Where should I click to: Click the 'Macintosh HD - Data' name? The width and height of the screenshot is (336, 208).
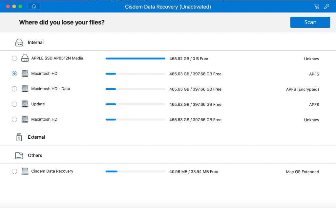[x=51, y=89]
